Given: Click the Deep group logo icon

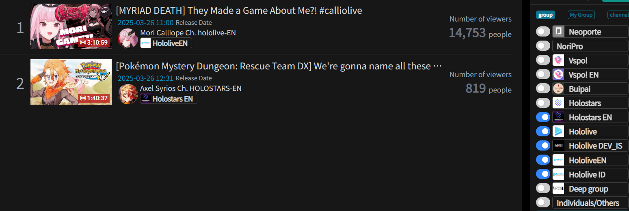Looking at the screenshot, I should pos(558,189).
